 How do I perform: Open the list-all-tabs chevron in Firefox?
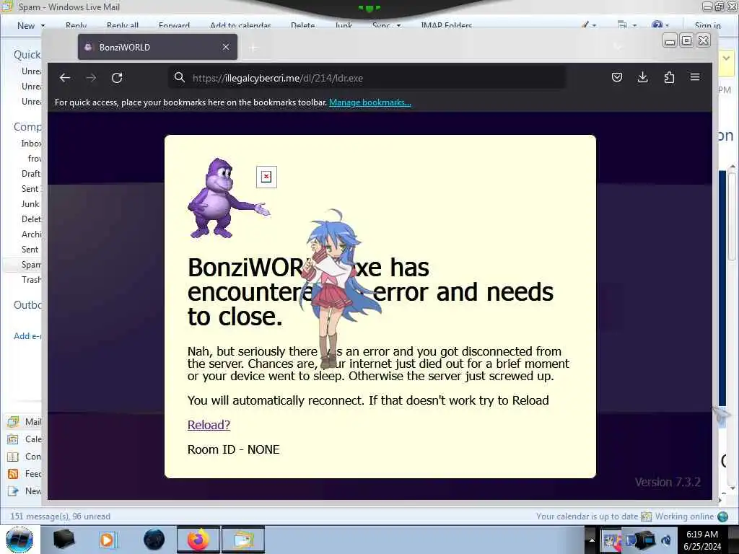[x=618, y=47]
